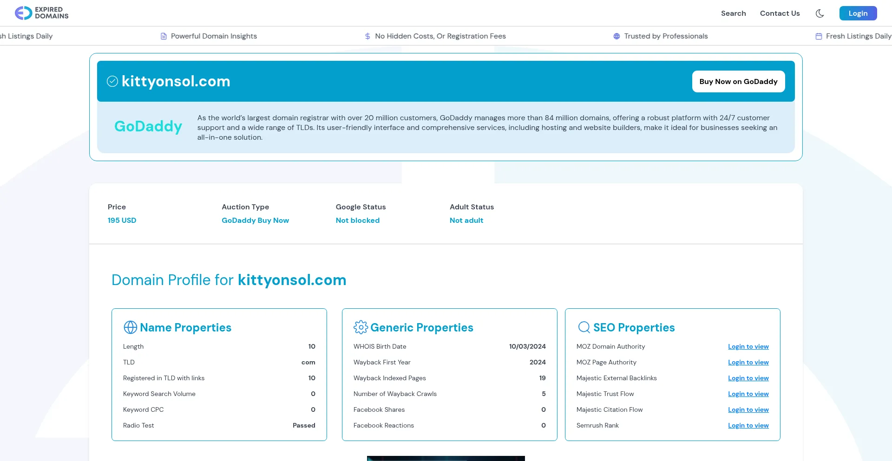The width and height of the screenshot is (892, 461).
Task: Click the Login button
Action: tap(858, 13)
